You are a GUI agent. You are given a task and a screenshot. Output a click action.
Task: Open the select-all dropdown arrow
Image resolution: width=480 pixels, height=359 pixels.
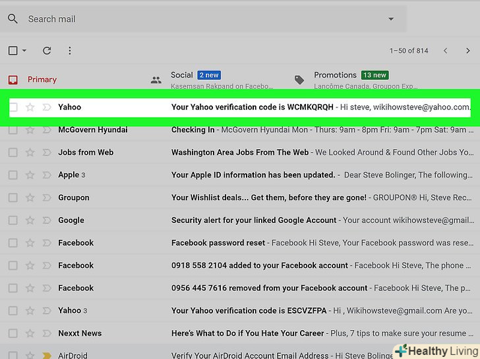click(x=24, y=51)
